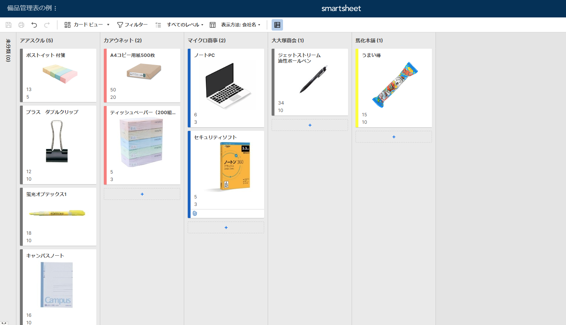Open the フィルター filter menu
The width and height of the screenshot is (566, 325).
pos(132,25)
